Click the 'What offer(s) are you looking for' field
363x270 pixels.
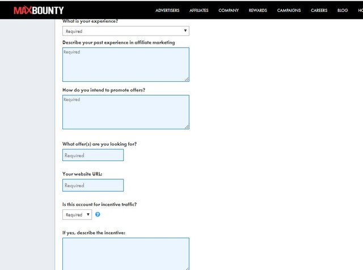(x=93, y=155)
